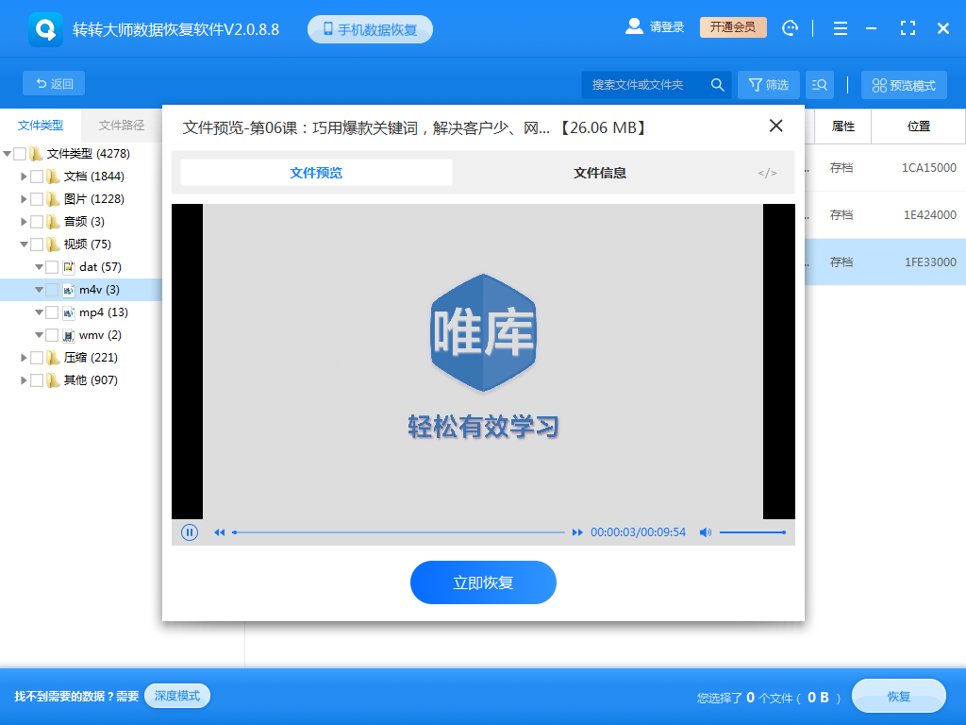Click the 文件类型 root folder icon
Viewport: 966px width, 725px height.
(37, 154)
